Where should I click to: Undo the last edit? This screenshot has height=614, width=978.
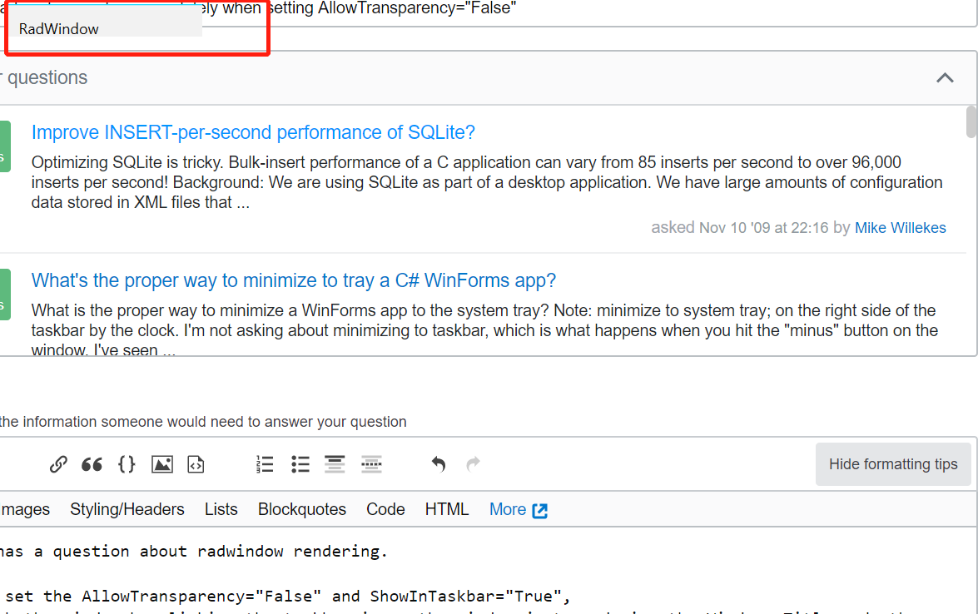[x=439, y=464]
